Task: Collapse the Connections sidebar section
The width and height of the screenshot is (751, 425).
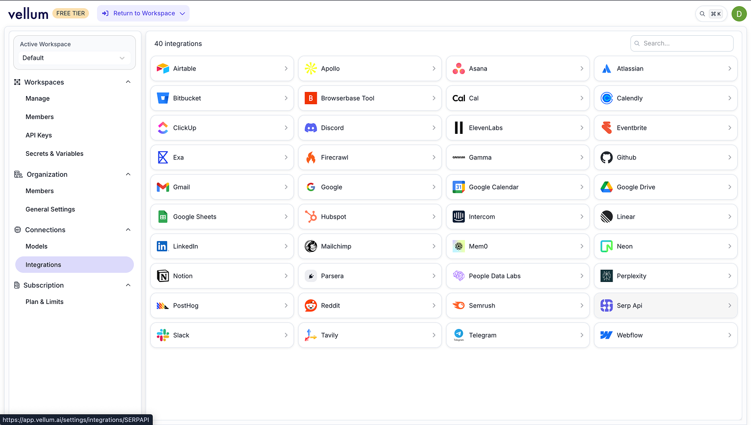Action: click(128, 230)
